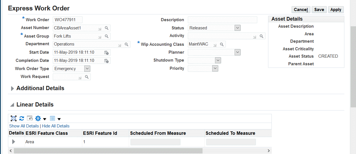Click the Asset Number search magnifier icon
The image size is (356, 154).
point(107,28)
